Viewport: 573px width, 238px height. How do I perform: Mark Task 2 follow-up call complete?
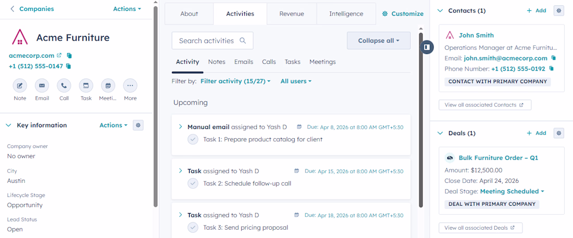point(193,183)
